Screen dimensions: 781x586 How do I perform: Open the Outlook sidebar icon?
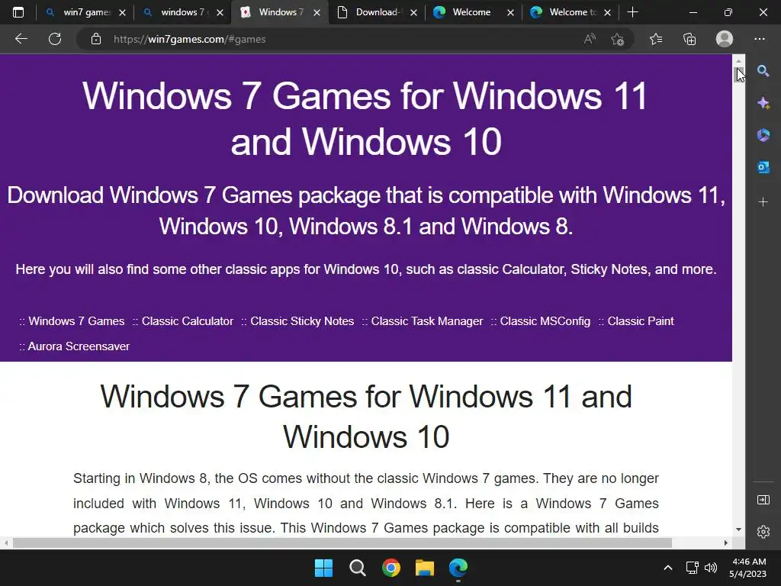763,167
